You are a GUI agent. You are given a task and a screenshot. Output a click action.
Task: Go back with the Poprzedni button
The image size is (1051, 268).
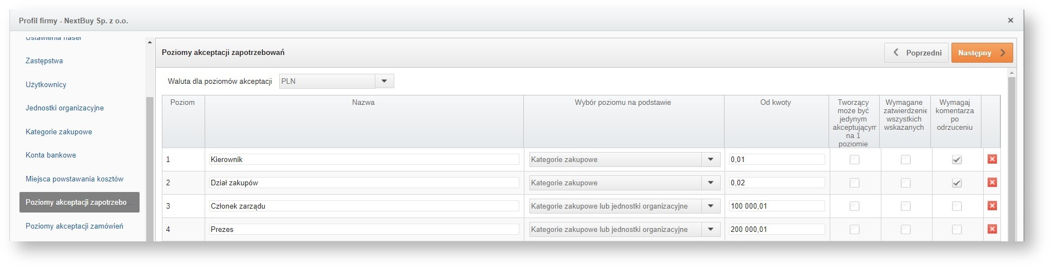pos(916,53)
